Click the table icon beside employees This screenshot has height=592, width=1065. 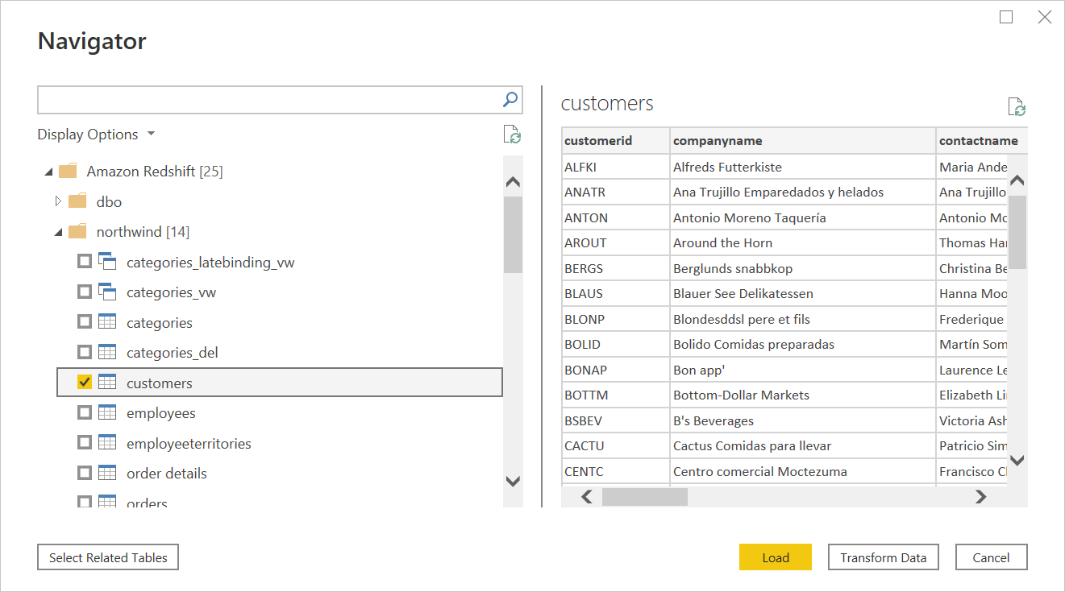point(107,412)
